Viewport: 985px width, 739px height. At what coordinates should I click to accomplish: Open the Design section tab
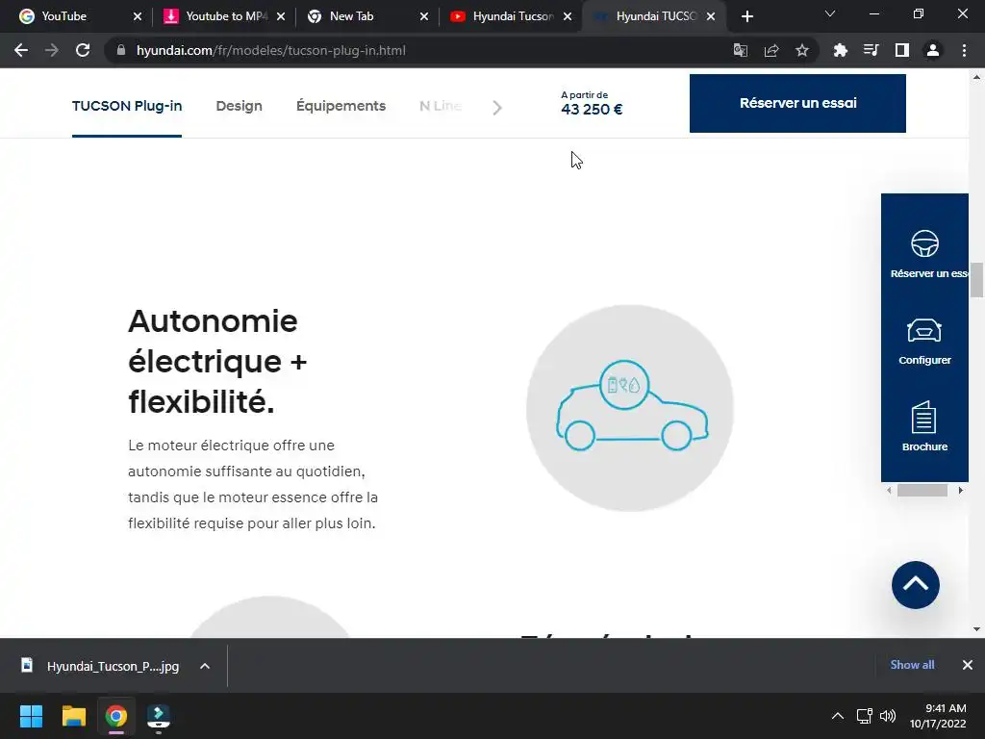pyautogui.click(x=239, y=106)
